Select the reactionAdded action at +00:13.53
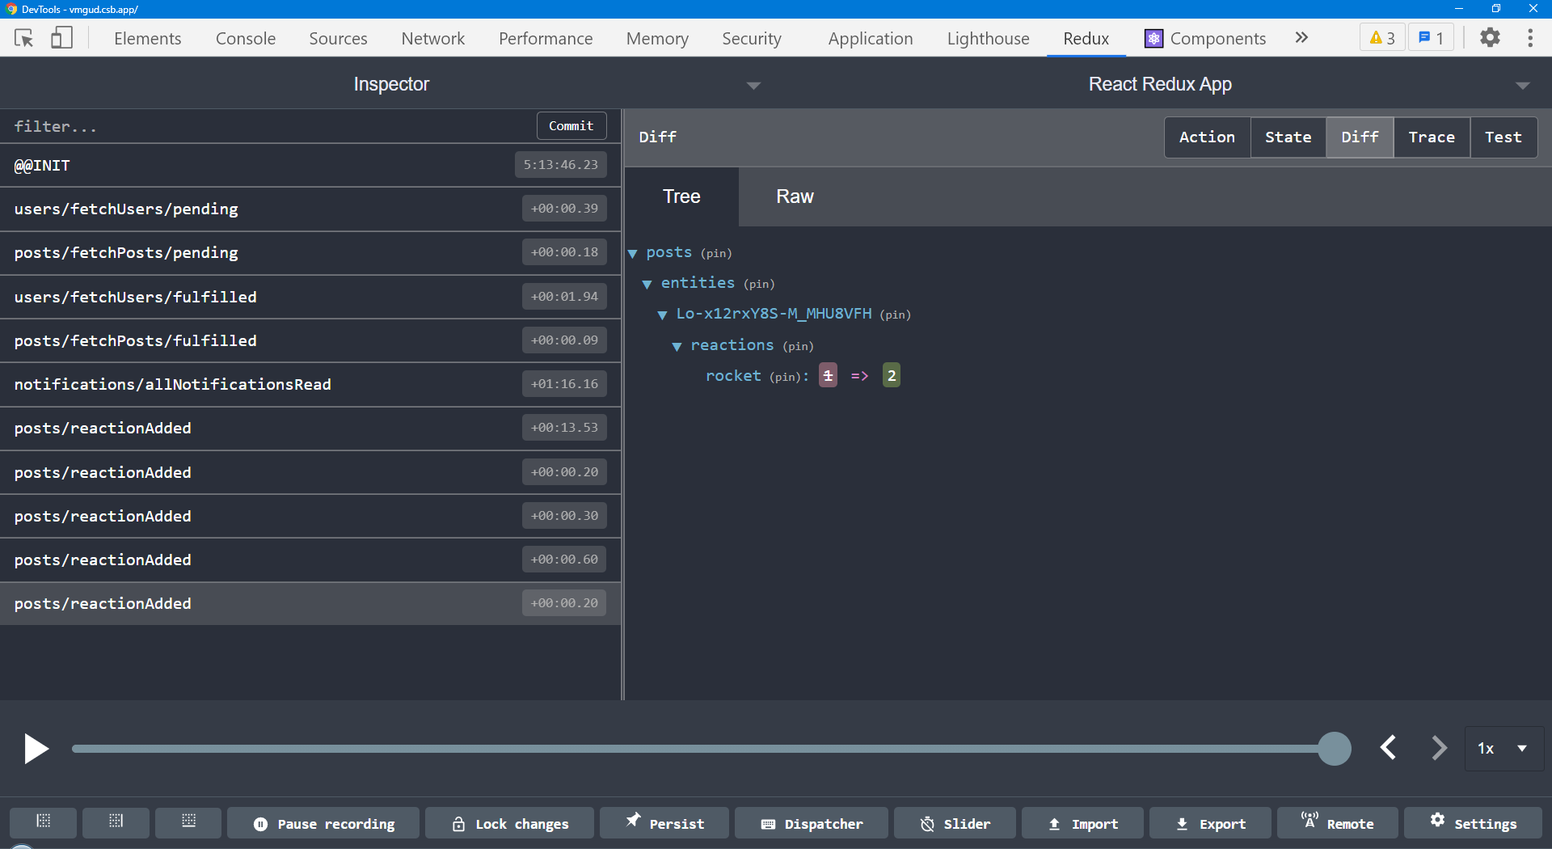Image resolution: width=1552 pixels, height=849 pixels. (310, 428)
